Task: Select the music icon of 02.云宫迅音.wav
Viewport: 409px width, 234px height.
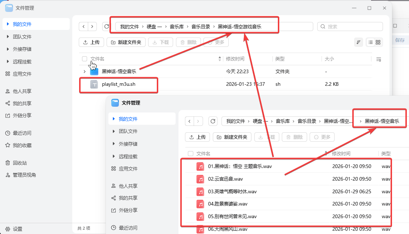Action: pos(200,179)
